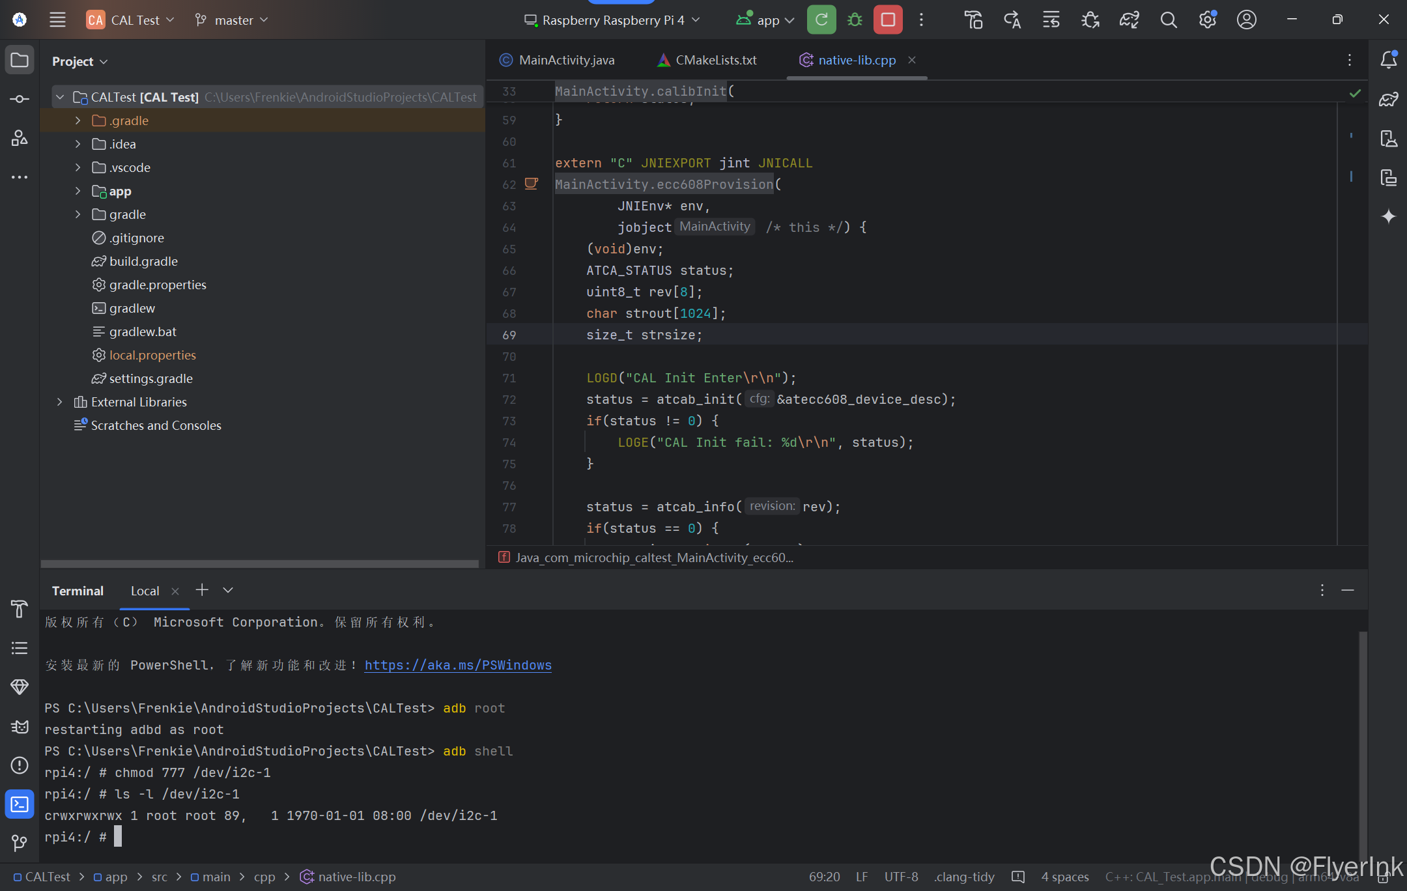Open the terminal new session type dropdown

pos(228,590)
